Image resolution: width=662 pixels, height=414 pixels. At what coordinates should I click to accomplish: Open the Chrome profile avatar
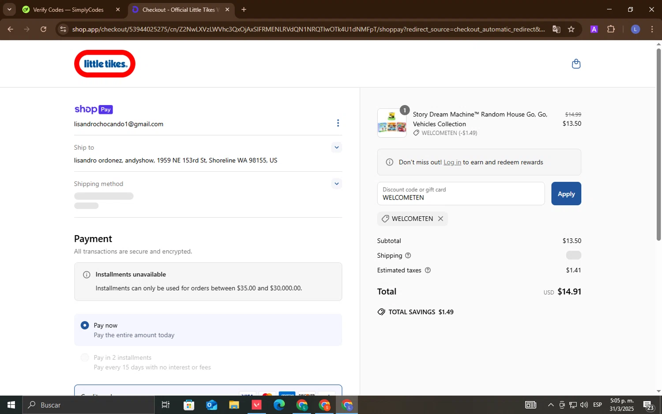636,29
